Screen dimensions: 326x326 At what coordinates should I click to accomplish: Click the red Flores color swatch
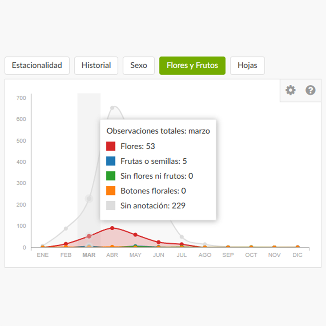coord(111,146)
